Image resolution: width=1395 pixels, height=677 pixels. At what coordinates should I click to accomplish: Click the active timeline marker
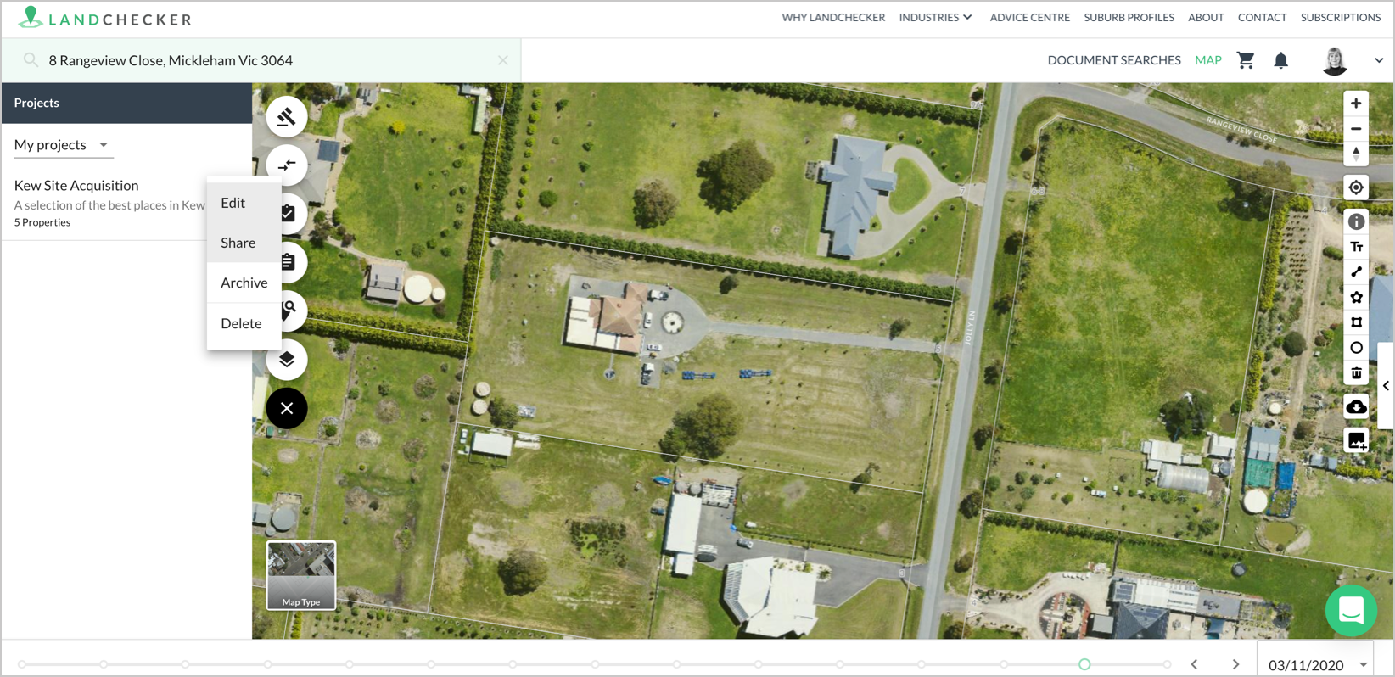coord(1084,664)
